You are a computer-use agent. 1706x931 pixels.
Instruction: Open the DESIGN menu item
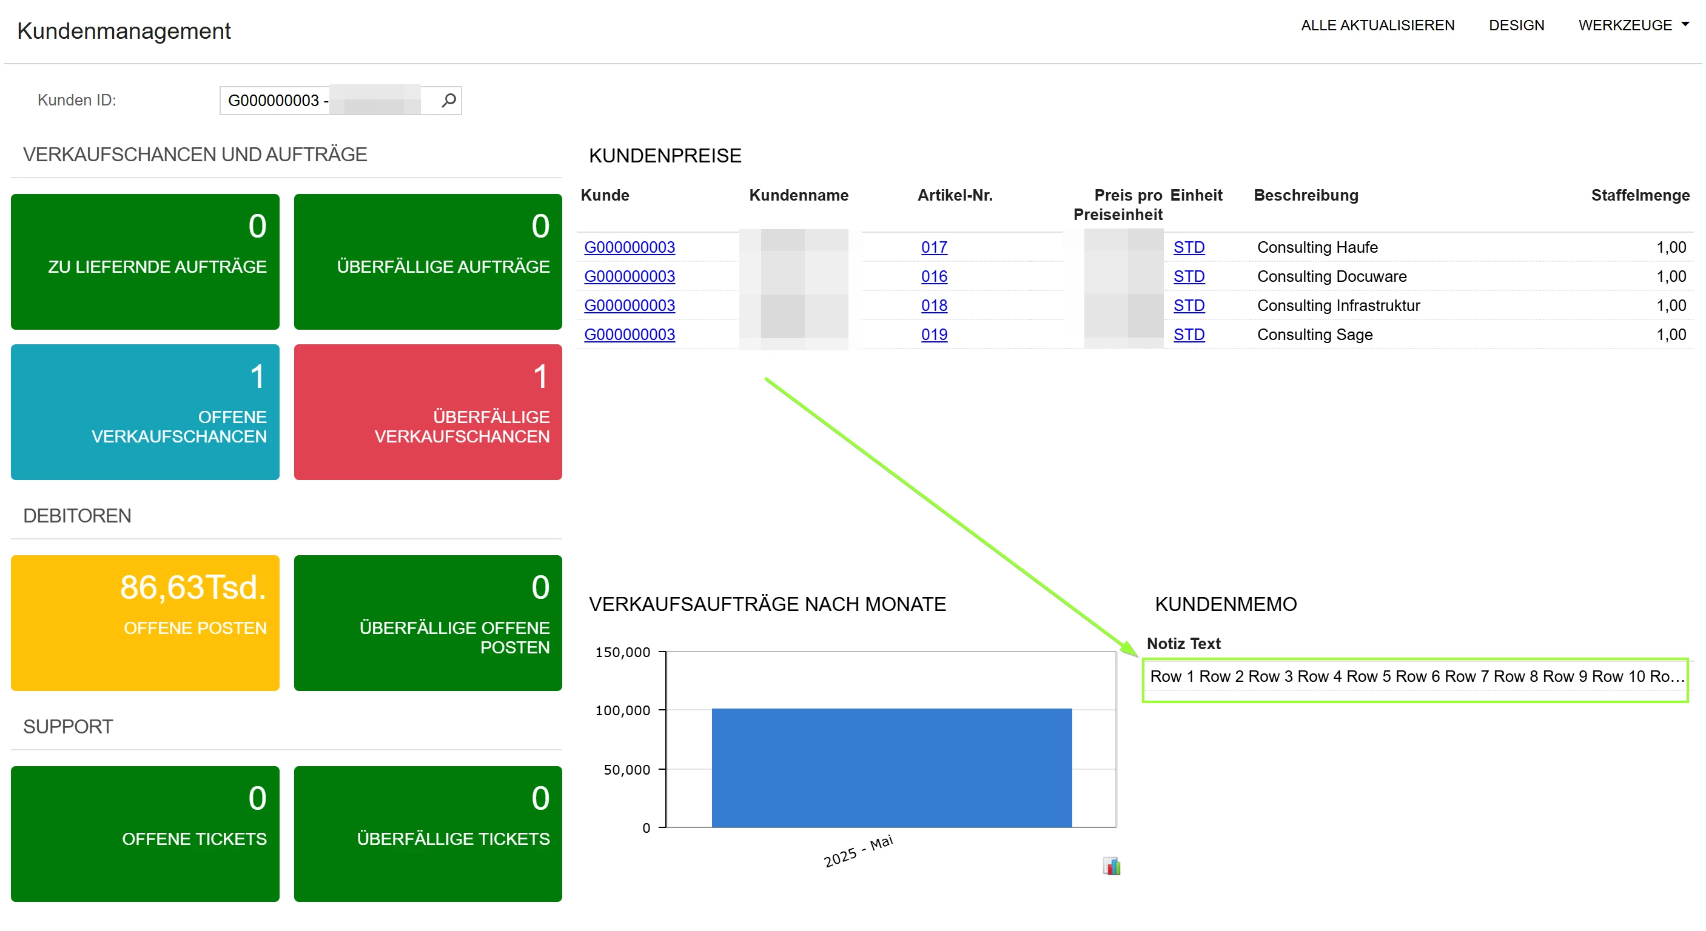1516,25
